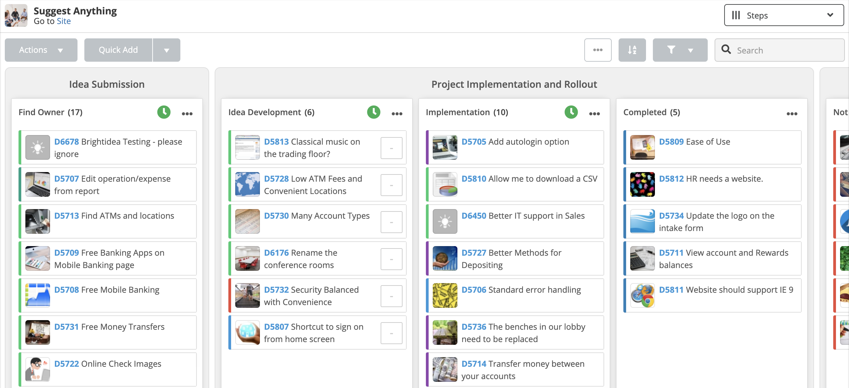Click thumbnail of D5706 Standard error handling
Viewport: 849px width, 388px height.
[x=445, y=295]
